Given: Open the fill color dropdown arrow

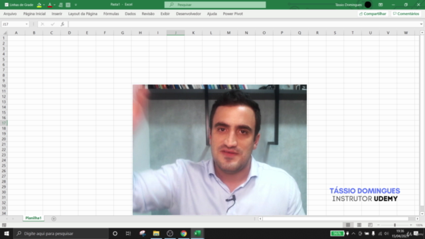Looking at the screenshot, I should [x=44, y=5].
